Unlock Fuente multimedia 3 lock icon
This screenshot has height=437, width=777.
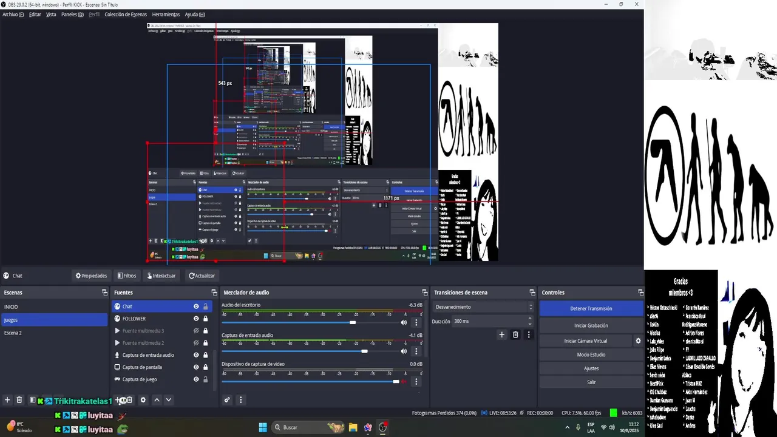tap(206, 331)
